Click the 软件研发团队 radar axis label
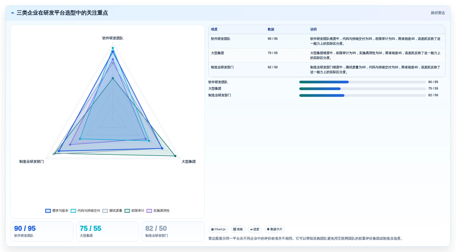Viewport: 456px width, 252px height. 113,38
